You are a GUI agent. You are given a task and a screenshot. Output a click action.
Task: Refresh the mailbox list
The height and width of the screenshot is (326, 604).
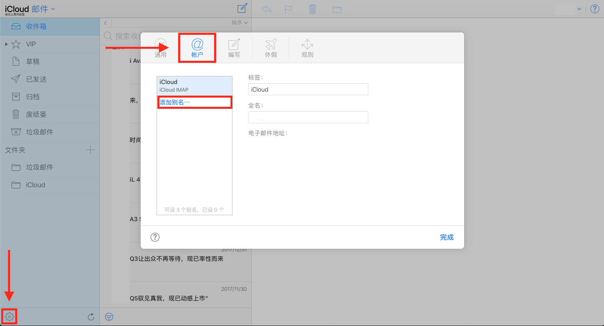coord(91,317)
